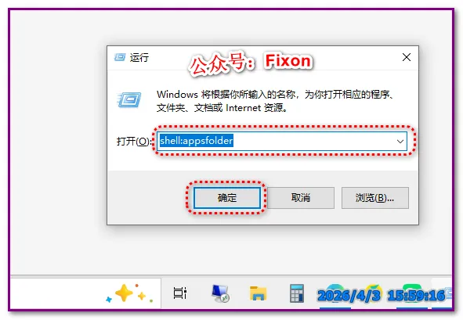
Task: Click the partially visible icon at taskbar's right edge
Action: coord(448,293)
